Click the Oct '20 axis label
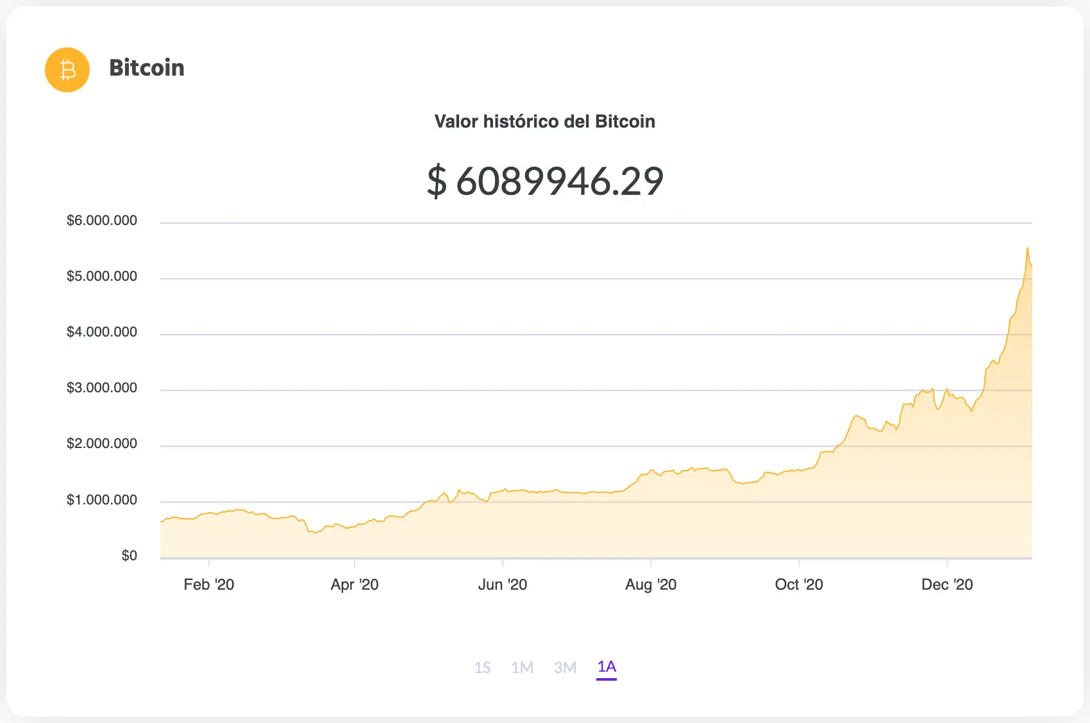 799,585
